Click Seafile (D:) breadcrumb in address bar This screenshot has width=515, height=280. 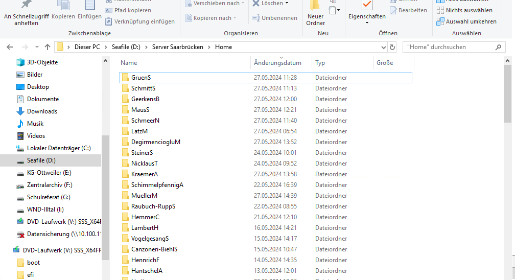pos(126,47)
